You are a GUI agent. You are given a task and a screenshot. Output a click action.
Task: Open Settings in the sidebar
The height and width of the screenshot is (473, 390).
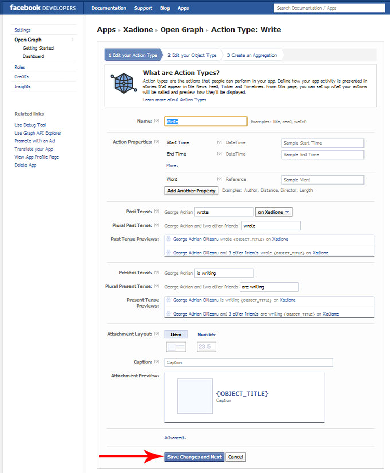click(x=22, y=30)
